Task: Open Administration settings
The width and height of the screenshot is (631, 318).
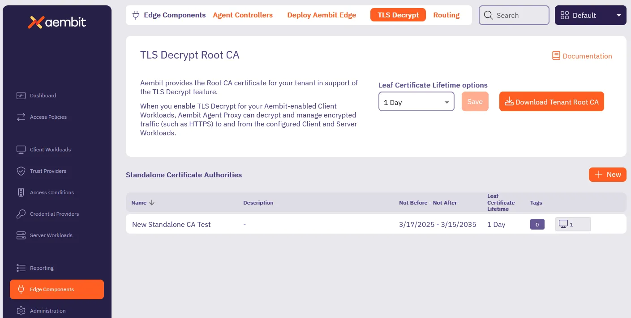Action: (48, 311)
